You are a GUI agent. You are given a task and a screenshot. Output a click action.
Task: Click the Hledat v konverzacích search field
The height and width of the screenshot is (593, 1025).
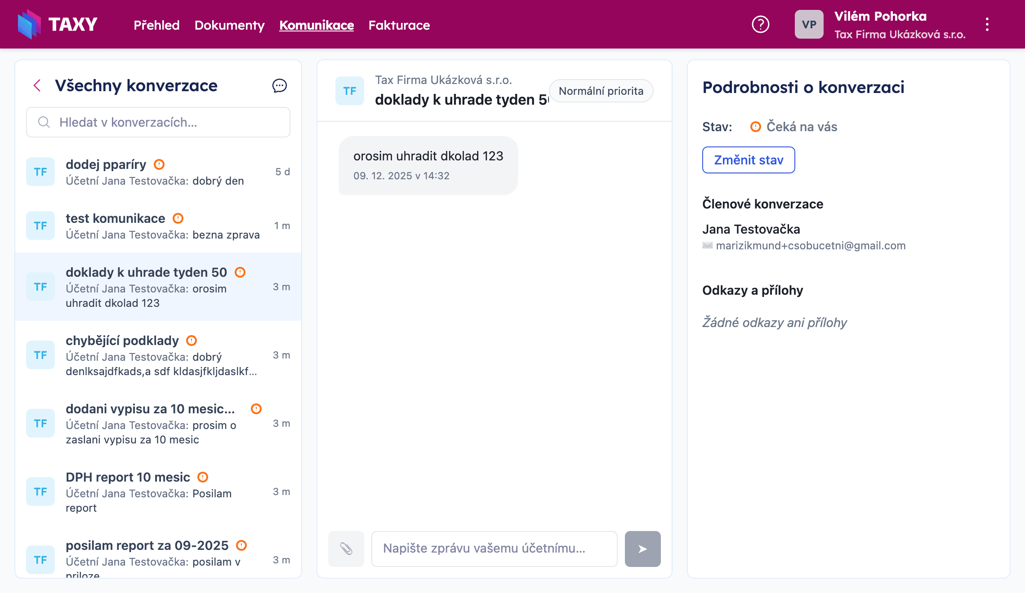(158, 122)
